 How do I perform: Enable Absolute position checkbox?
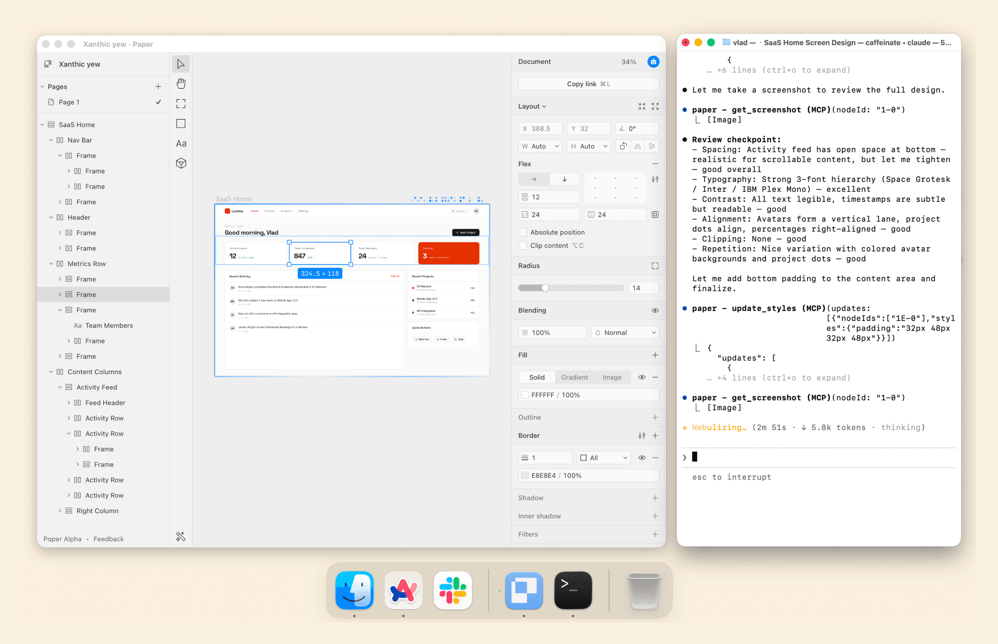pos(523,232)
